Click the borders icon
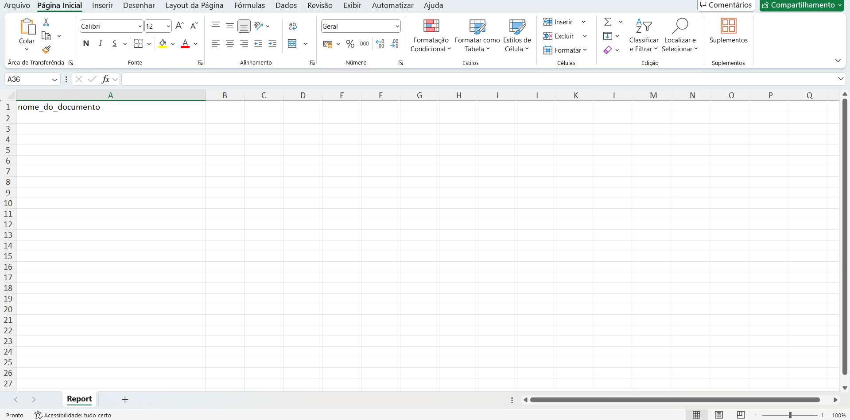 pyautogui.click(x=138, y=43)
